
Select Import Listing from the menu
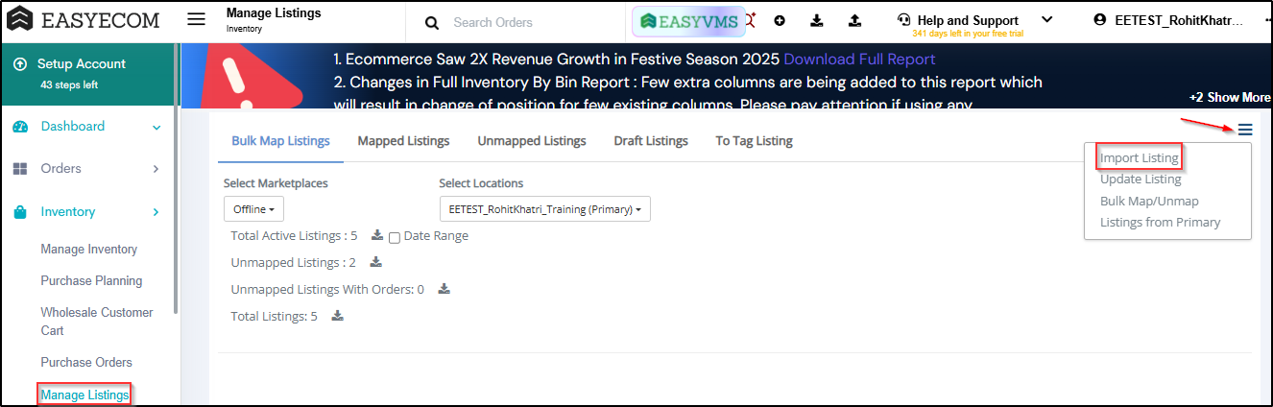[x=1139, y=158]
